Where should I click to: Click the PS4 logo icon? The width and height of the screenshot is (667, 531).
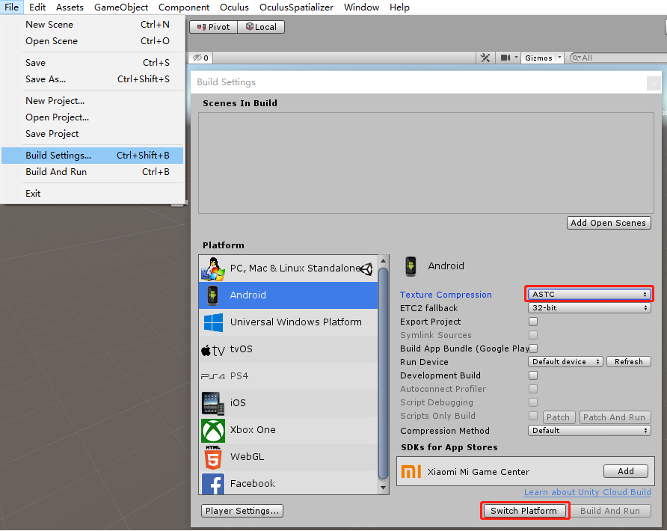coord(212,376)
